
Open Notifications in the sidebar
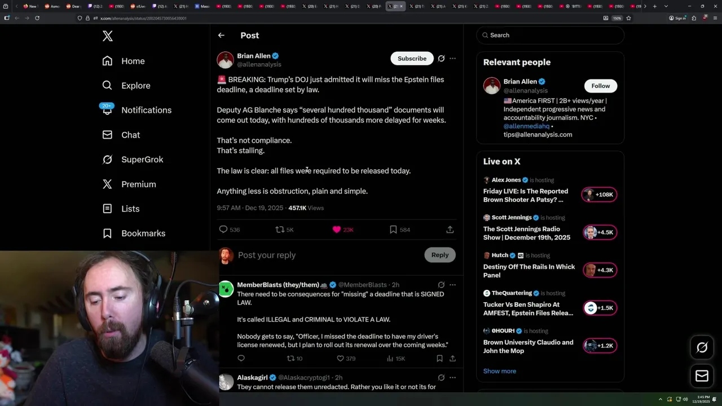click(x=137, y=110)
